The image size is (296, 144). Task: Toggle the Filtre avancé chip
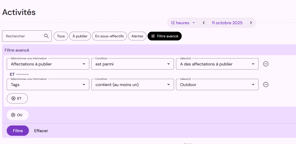pos(165,36)
